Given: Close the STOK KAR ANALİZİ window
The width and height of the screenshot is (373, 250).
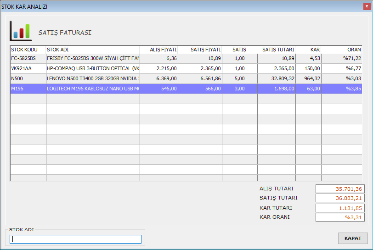Looking at the screenshot, I should tap(367, 6).
